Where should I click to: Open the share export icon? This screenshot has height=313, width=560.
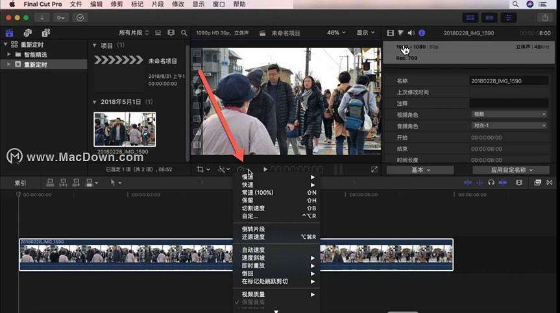coord(544,18)
